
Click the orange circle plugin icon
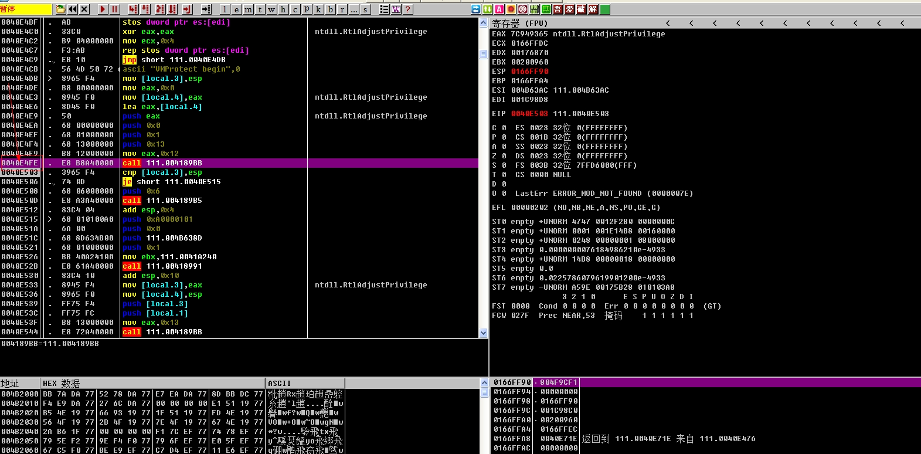[511, 9]
